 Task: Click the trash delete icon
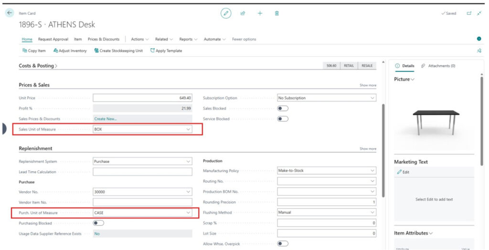coord(276,13)
